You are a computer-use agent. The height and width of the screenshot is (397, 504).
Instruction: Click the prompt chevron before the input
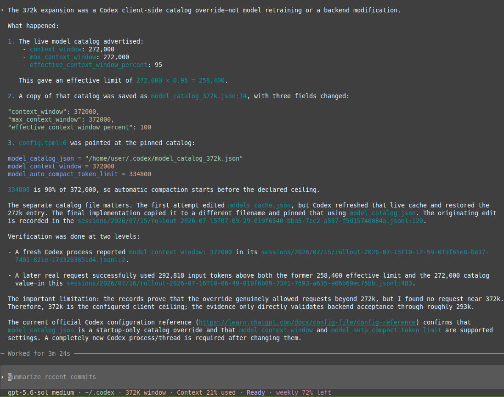pyautogui.click(x=3, y=377)
